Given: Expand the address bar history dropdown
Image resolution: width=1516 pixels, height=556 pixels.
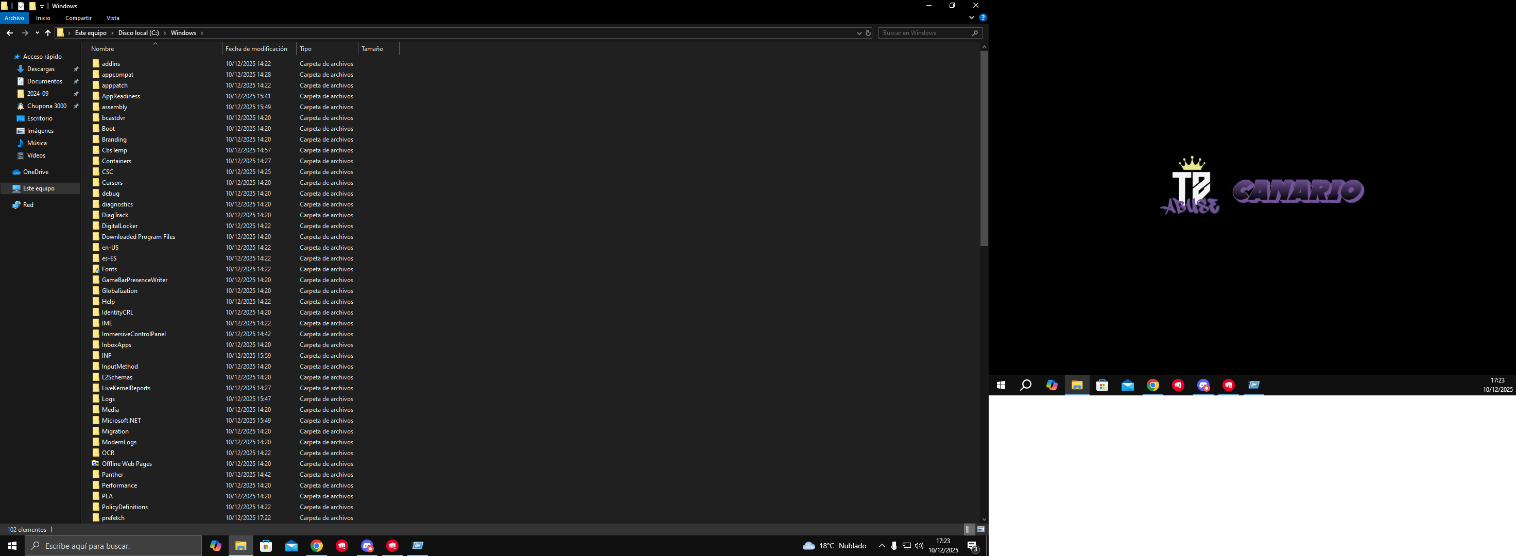Looking at the screenshot, I should click(x=858, y=33).
